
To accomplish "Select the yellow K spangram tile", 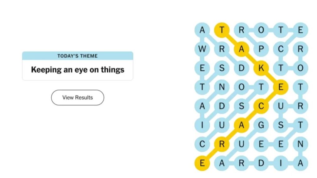I will [261, 68].
